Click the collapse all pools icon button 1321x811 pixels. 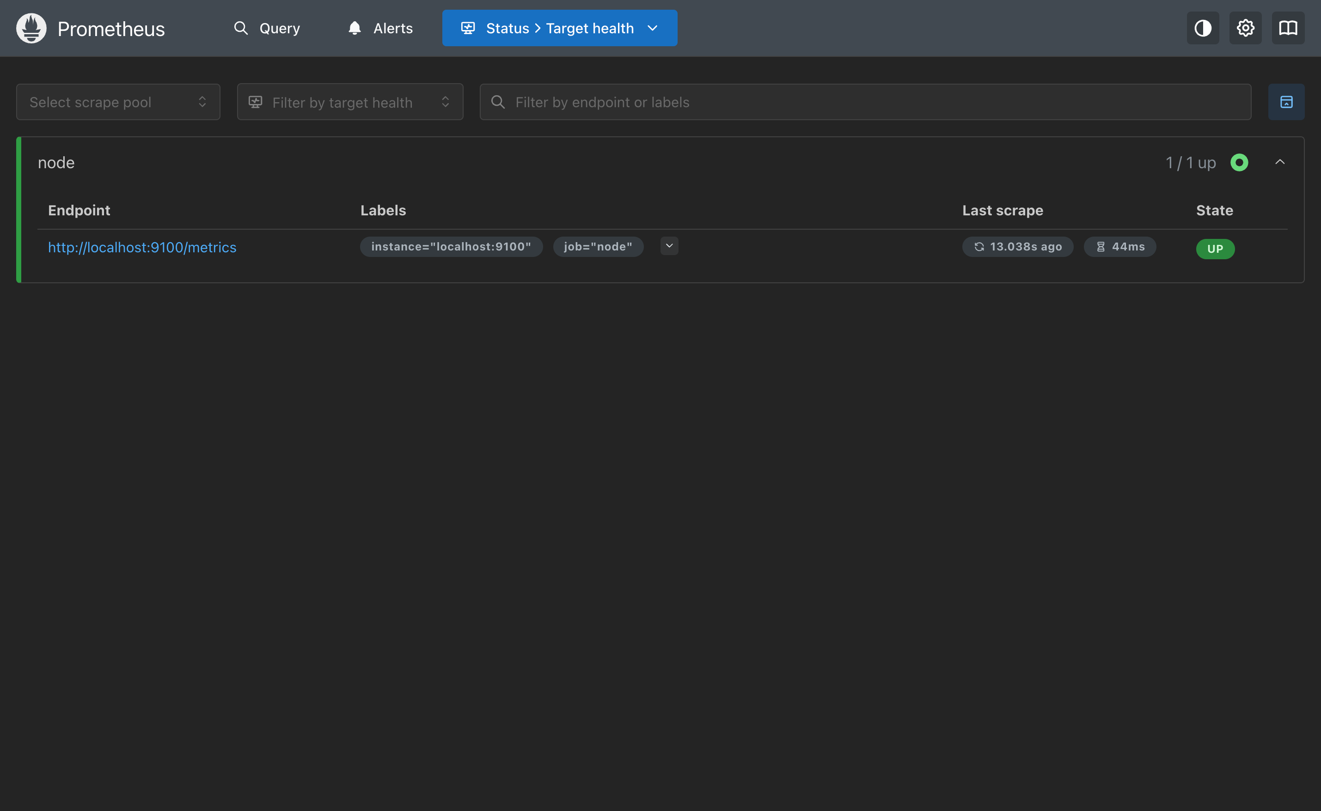pos(1286,102)
